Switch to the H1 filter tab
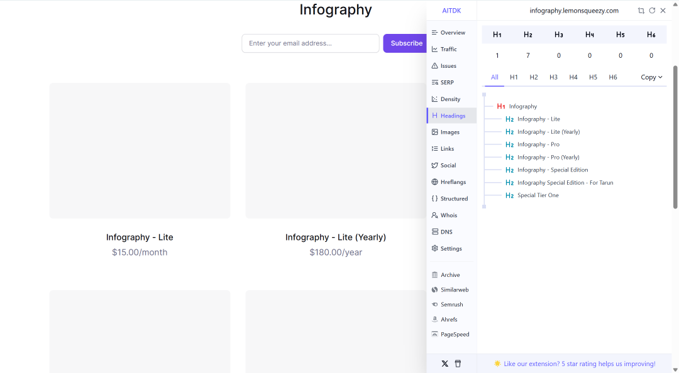Viewport: 679px width, 373px height. [514, 77]
